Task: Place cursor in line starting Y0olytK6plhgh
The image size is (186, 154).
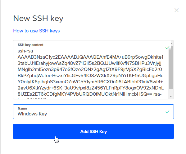Action: click(90, 82)
